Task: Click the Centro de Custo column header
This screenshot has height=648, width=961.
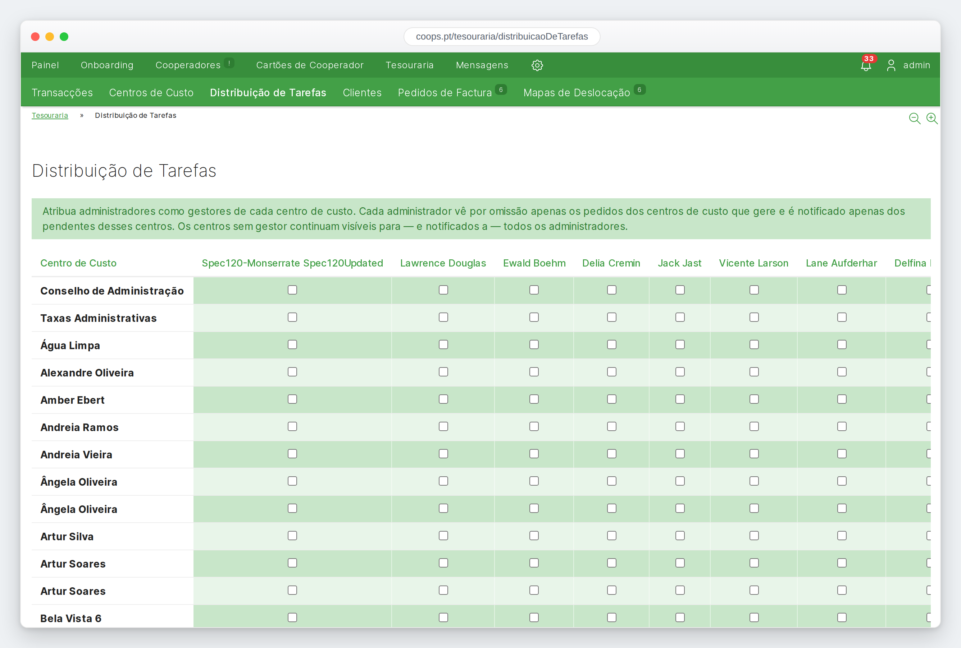Action: click(x=78, y=263)
